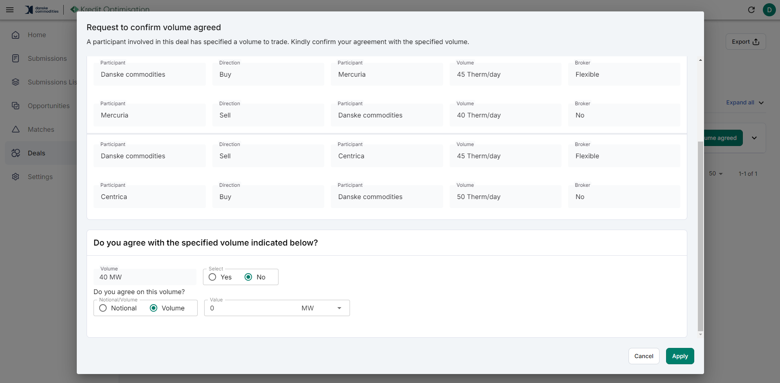The height and width of the screenshot is (383, 780).
Task: Click the Export button
Action: click(746, 42)
